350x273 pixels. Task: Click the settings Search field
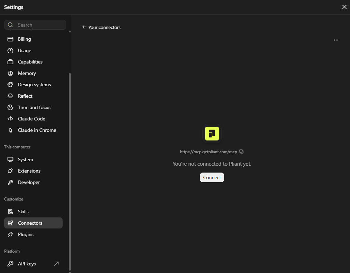point(35,25)
